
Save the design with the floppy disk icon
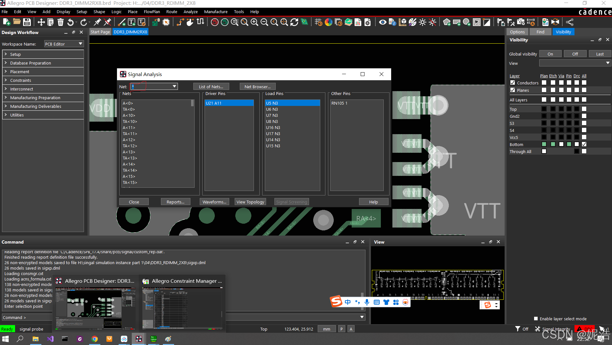[27, 22]
